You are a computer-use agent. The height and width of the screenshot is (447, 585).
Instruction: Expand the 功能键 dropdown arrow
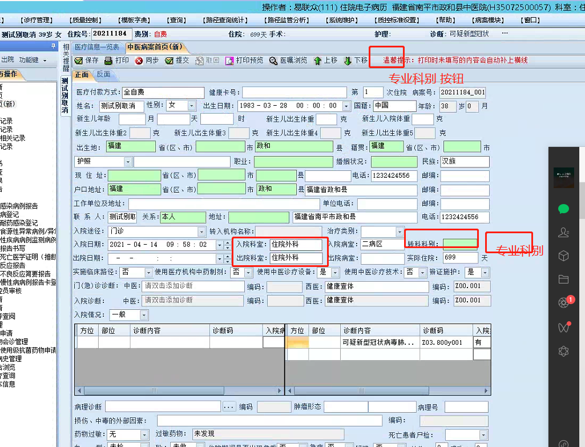(x=45, y=61)
